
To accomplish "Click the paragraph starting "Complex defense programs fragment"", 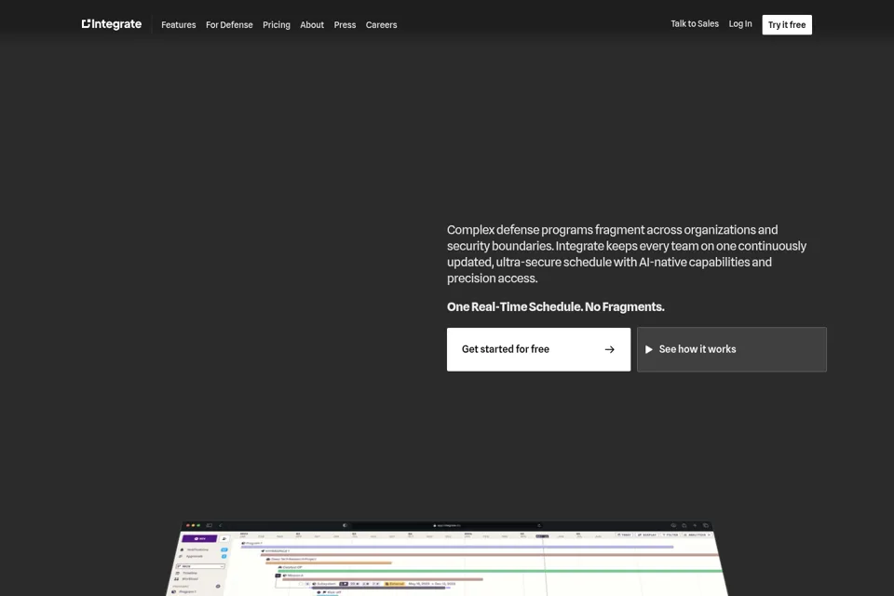I will point(627,254).
